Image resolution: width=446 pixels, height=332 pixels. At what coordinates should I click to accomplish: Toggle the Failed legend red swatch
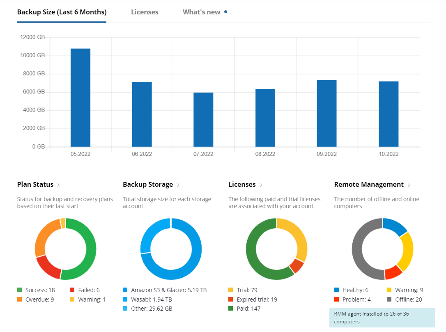(x=72, y=290)
